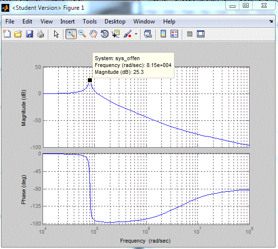278x249 pixels.
Task: Toggle the Zoom In tool
Action: tap(71, 34)
